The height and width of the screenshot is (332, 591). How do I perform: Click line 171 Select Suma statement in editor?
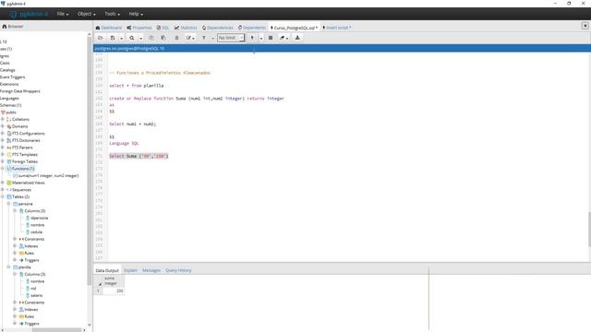point(139,156)
